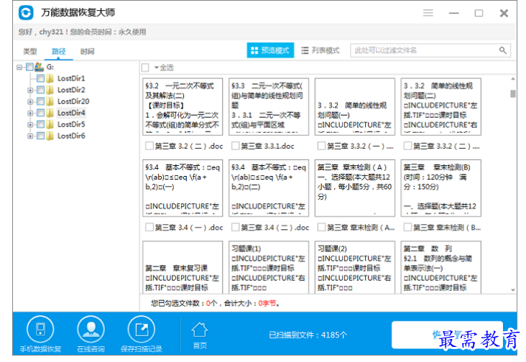The image size is (526, 362).
Task: Open the hamburger menu in title bar
Action: 428,13
